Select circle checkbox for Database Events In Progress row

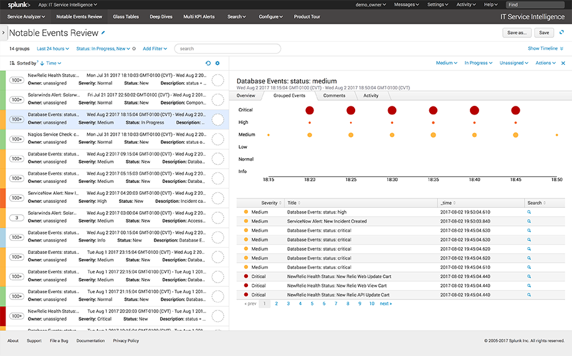pos(218,119)
